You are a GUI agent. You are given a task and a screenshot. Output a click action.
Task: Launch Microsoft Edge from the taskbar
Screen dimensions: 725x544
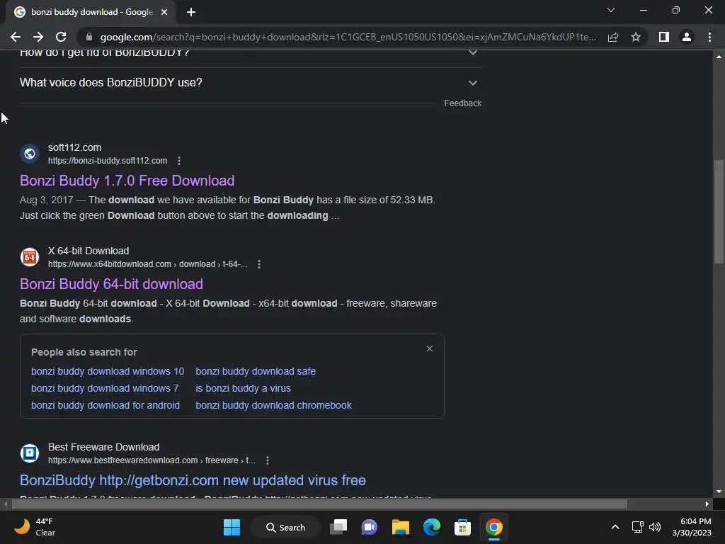pos(431,527)
